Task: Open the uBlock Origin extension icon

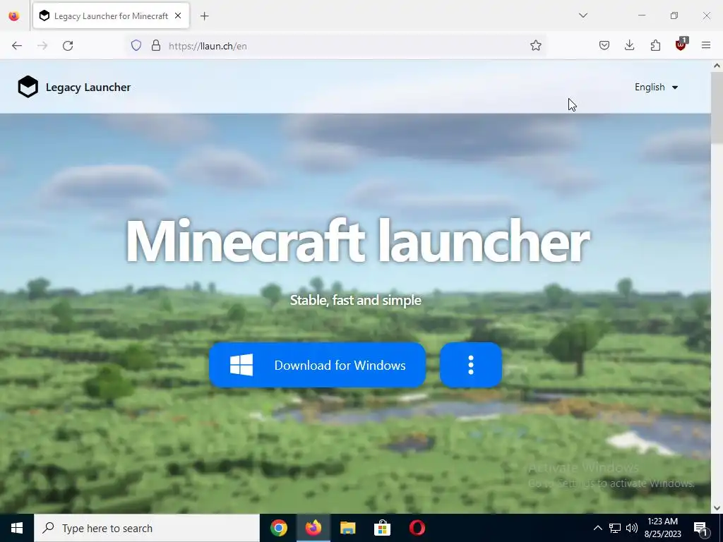Action: coord(681,44)
